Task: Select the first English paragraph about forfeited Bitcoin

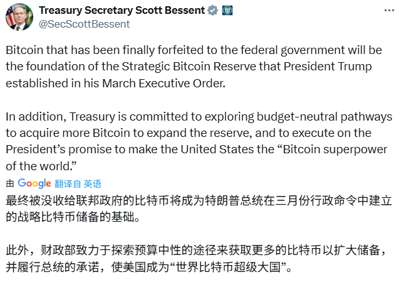Action: coord(194,67)
